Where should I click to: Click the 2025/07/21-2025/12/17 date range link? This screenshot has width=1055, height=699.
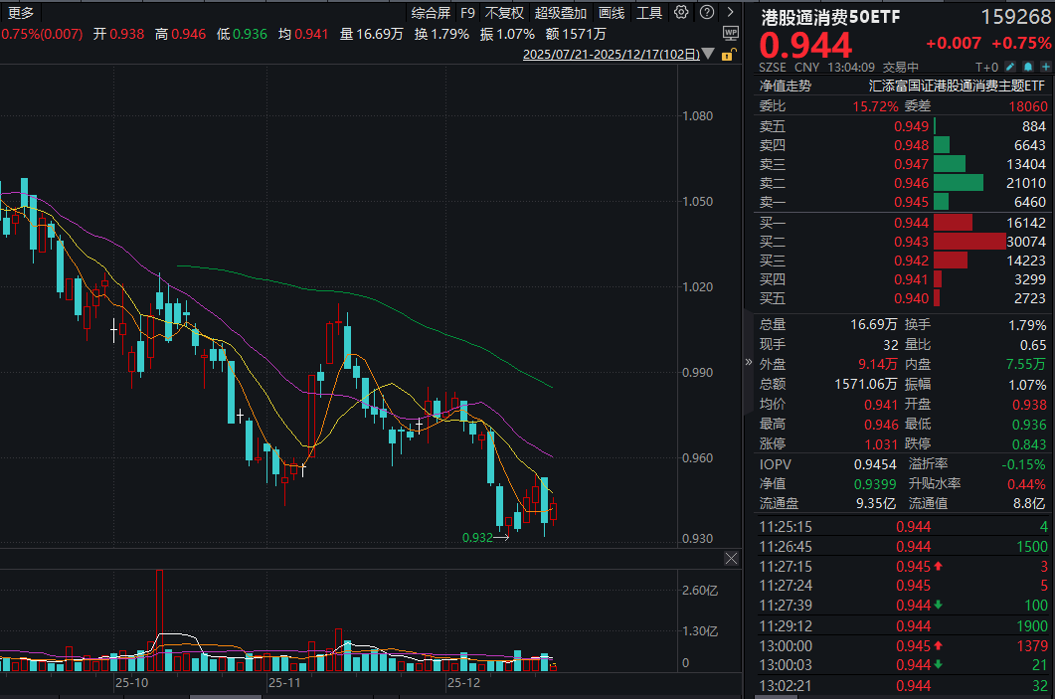(x=611, y=55)
